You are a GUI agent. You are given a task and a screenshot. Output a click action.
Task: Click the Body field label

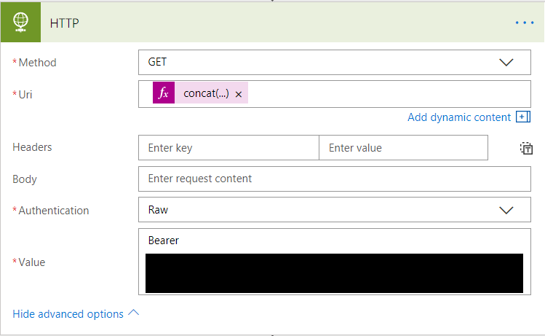pos(24,179)
